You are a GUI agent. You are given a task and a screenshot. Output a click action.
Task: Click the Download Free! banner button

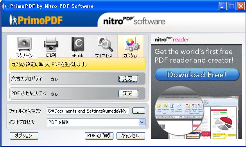197,75
